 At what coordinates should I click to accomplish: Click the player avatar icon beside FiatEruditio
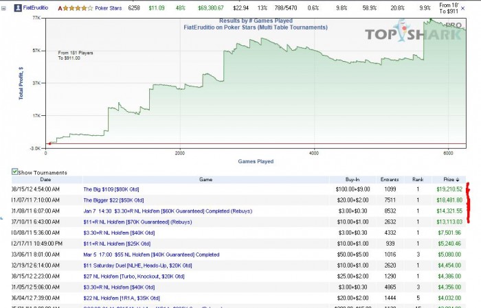[18, 8]
